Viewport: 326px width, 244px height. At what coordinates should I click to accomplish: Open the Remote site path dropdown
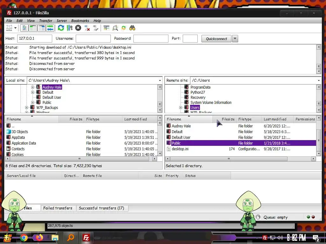(x=318, y=80)
